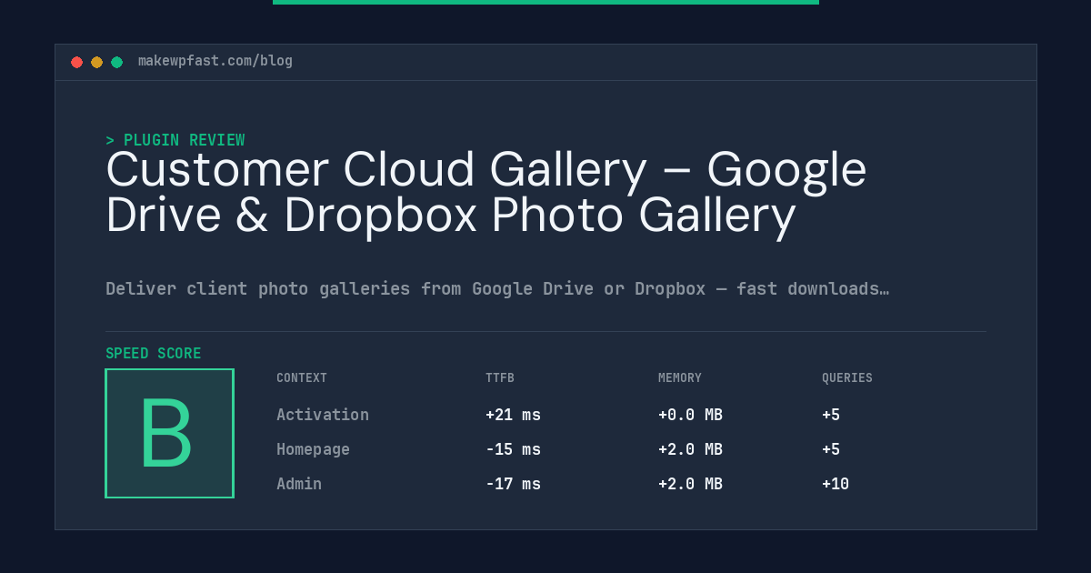Screen dimensions: 1091x573
Task: Click the green window dot
Action: click(116, 62)
